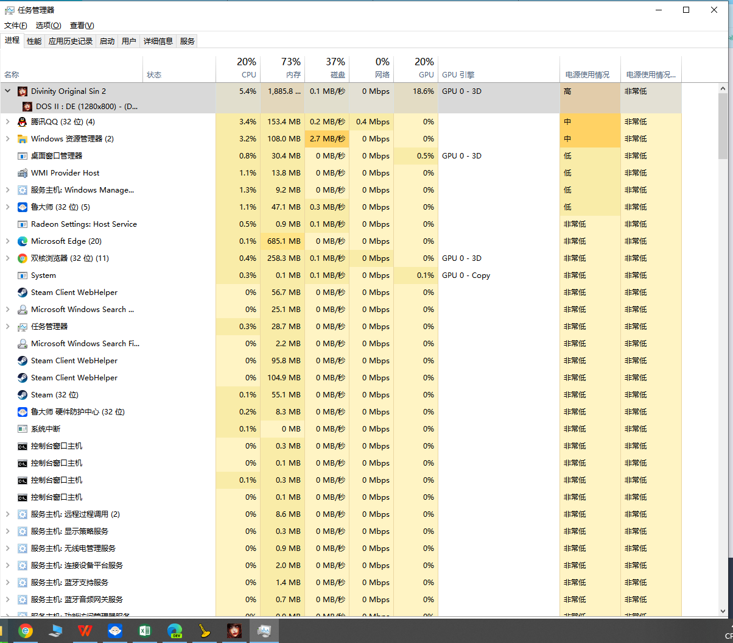Expand the 鲁大师 (32 位) (5) group

(8, 207)
